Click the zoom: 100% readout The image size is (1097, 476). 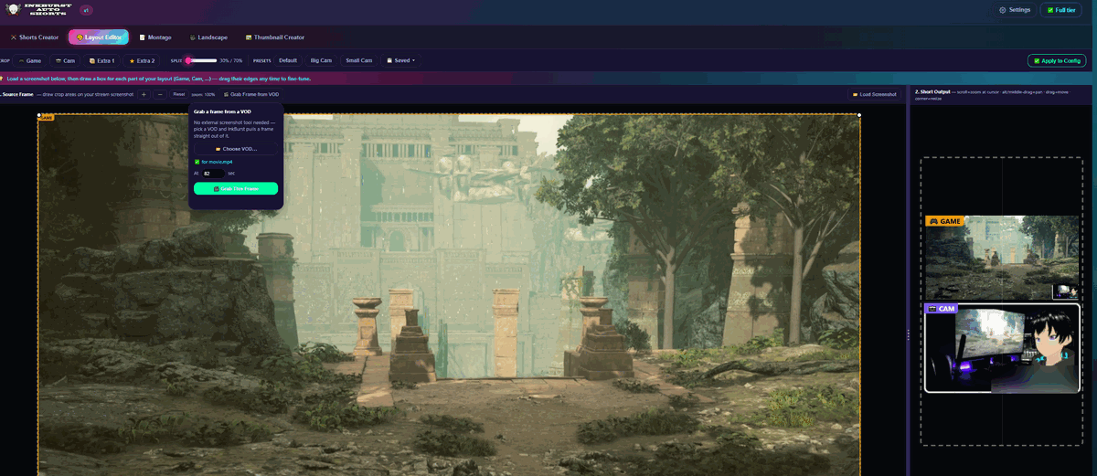(204, 94)
